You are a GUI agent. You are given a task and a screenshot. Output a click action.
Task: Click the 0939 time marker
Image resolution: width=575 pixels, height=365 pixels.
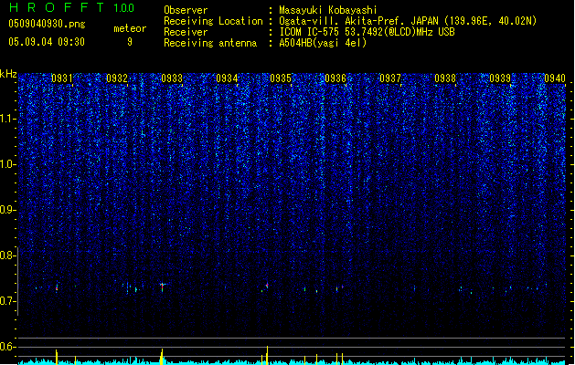pos(500,78)
